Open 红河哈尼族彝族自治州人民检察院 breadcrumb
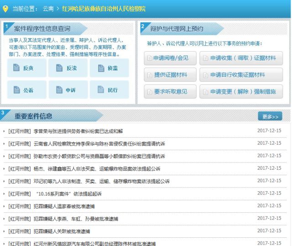 coord(104,9)
